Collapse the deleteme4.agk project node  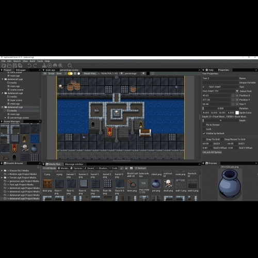[3, 93]
